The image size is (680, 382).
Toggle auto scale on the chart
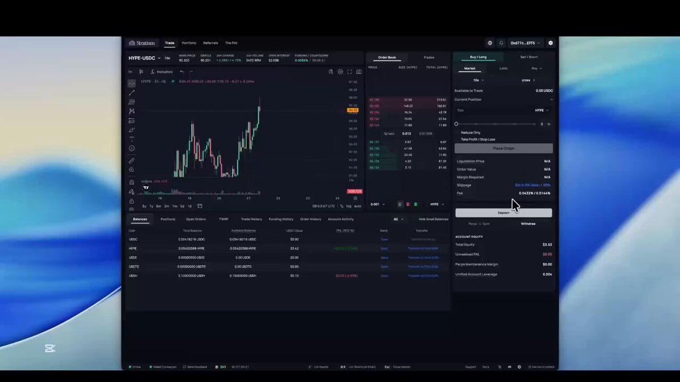(358, 206)
